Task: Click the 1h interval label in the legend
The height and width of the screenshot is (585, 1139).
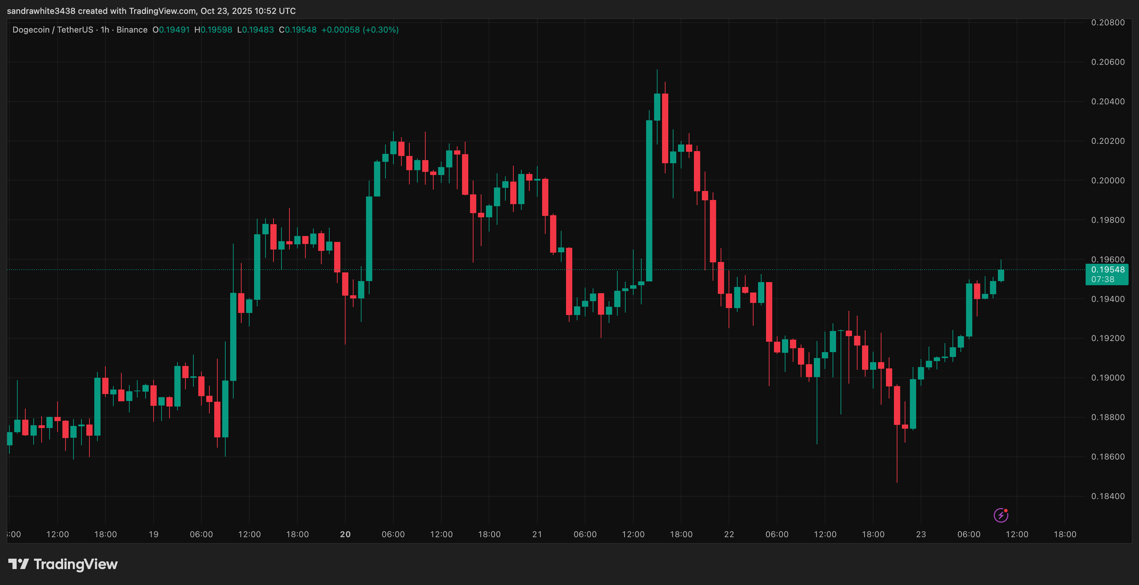Action: coord(105,29)
